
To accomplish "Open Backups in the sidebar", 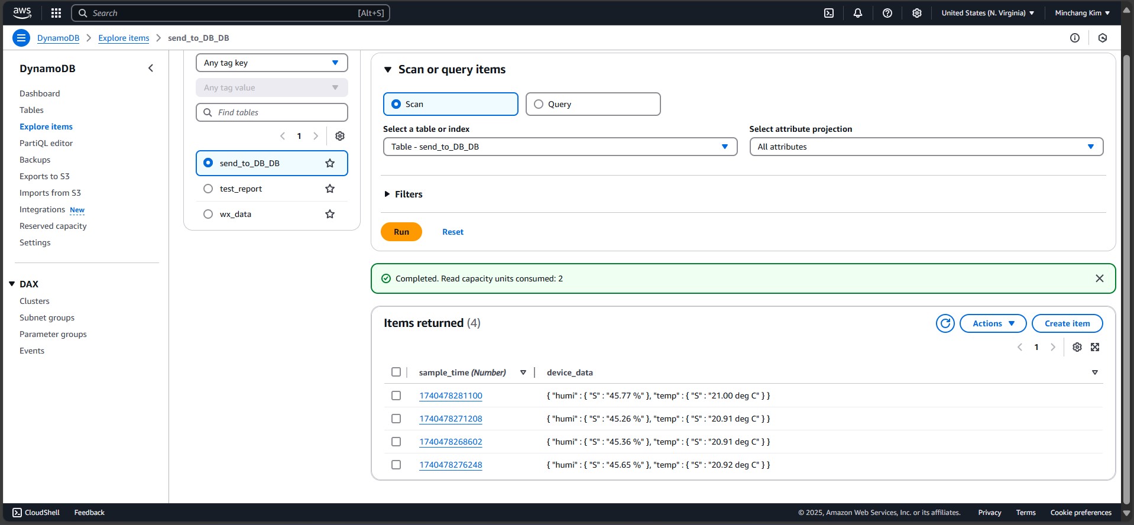I will [35, 160].
